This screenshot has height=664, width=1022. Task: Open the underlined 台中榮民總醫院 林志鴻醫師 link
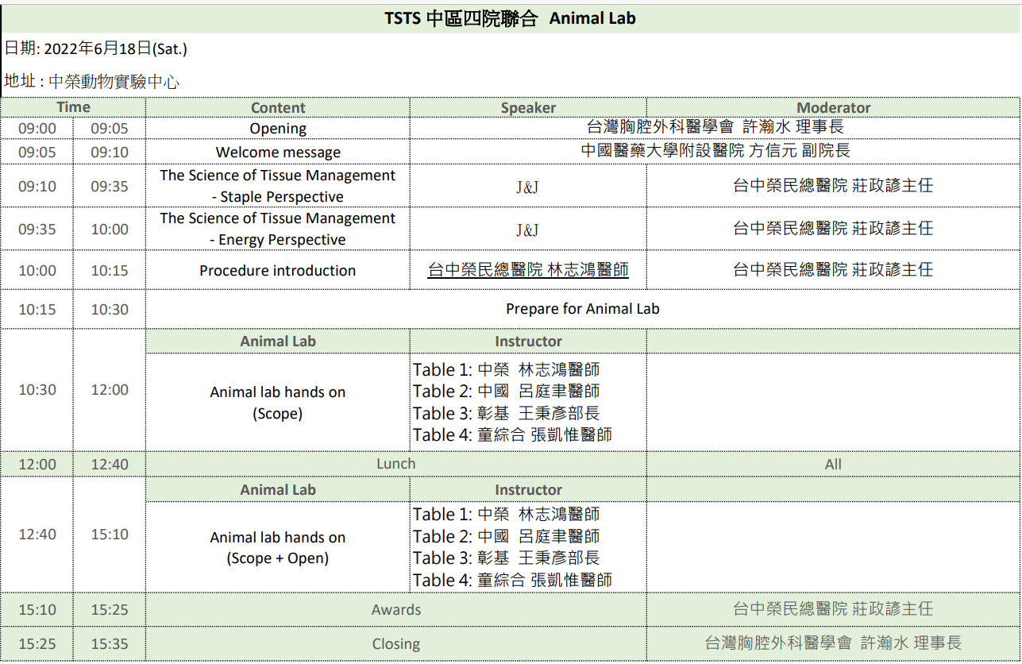point(528,270)
